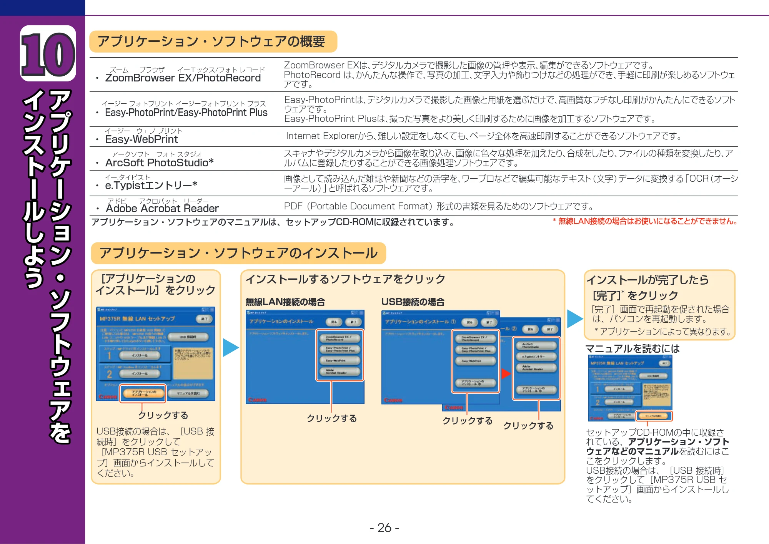Click the PDF (Portable Document Format) description text
Image resolution: width=769 pixels, height=544 pixels.
pyautogui.click(x=439, y=206)
